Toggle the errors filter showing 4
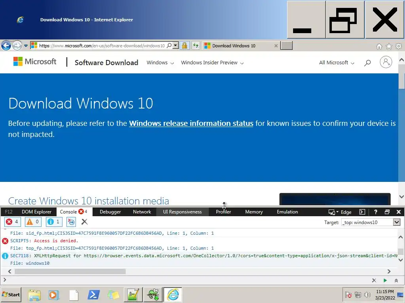This screenshot has width=405, height=303. 12,222
